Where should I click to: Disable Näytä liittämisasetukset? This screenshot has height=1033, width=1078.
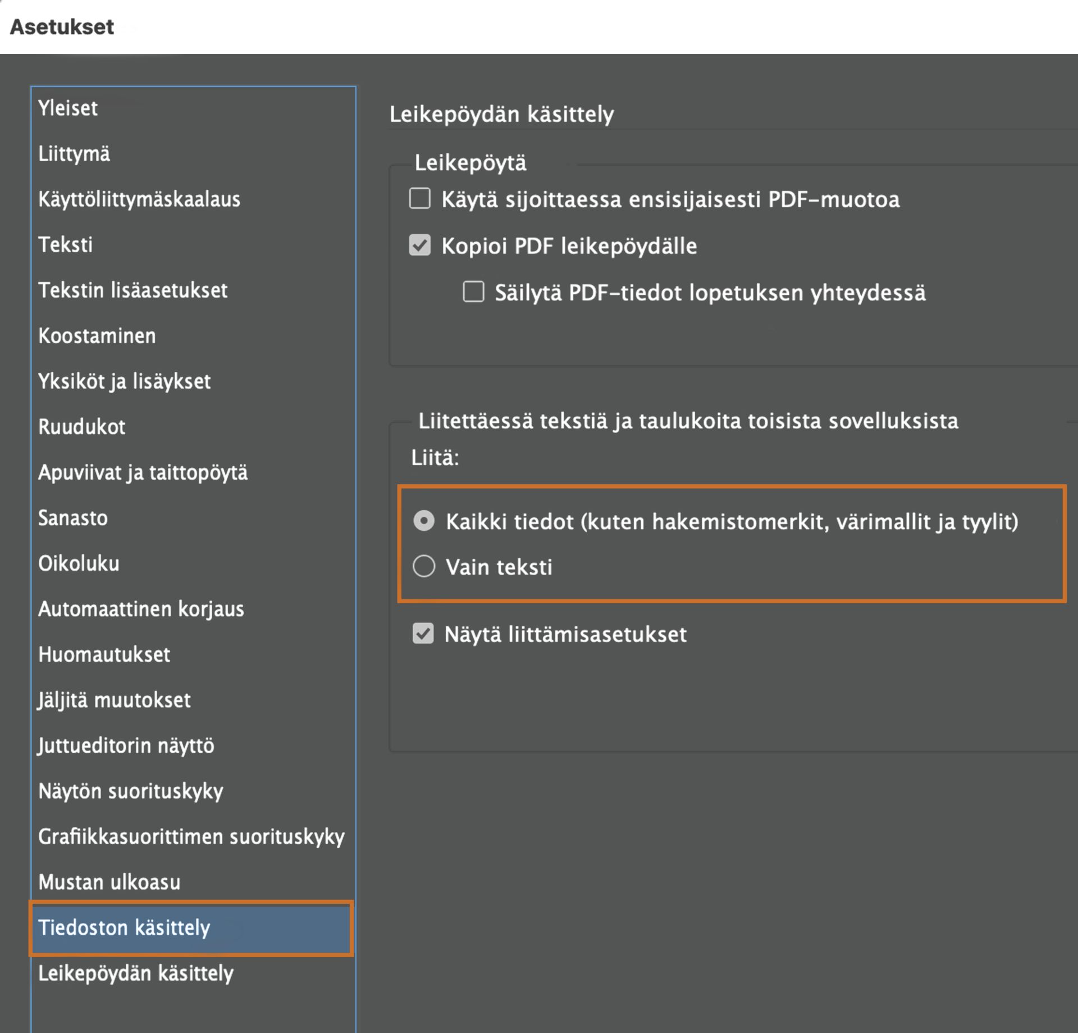point(423,634)
